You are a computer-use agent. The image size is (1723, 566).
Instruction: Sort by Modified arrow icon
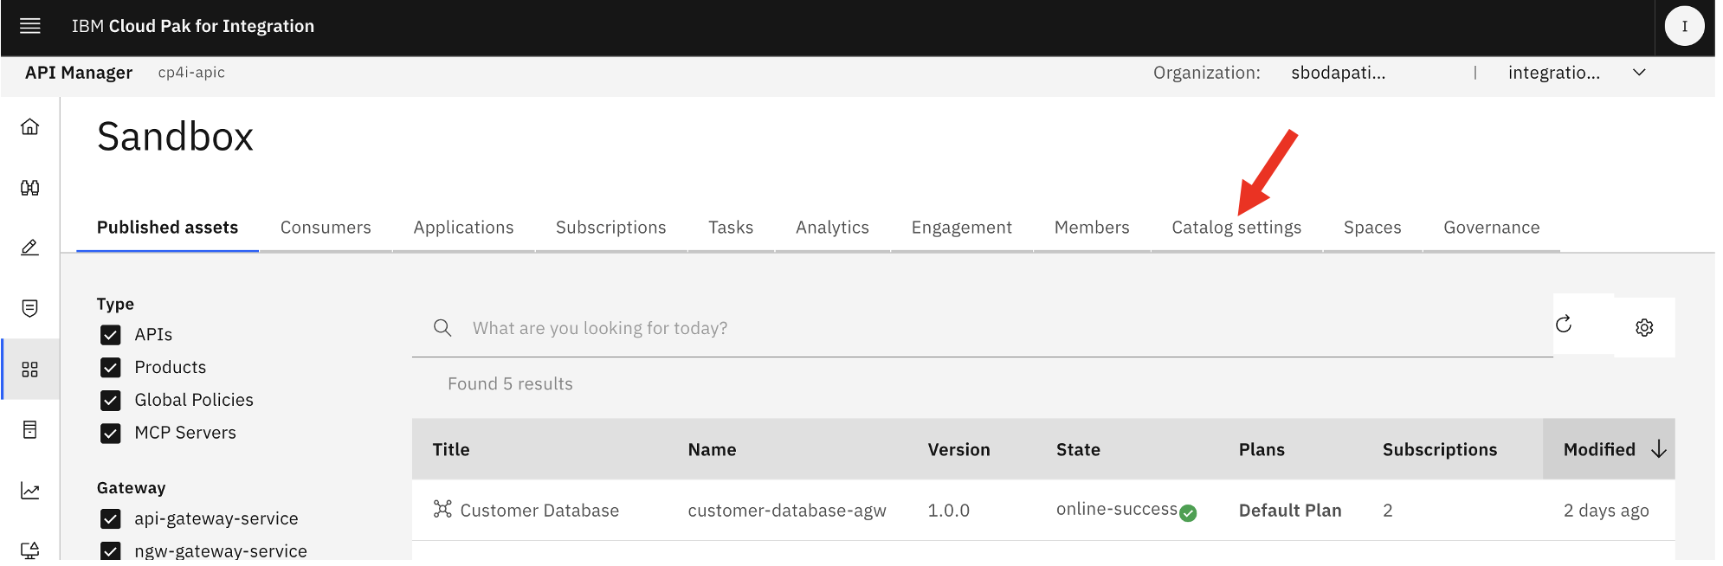click(1659, 449)
